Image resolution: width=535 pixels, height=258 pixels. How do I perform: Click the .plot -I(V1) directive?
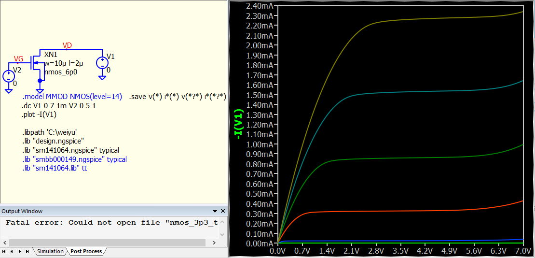click(x=39, y=115)
